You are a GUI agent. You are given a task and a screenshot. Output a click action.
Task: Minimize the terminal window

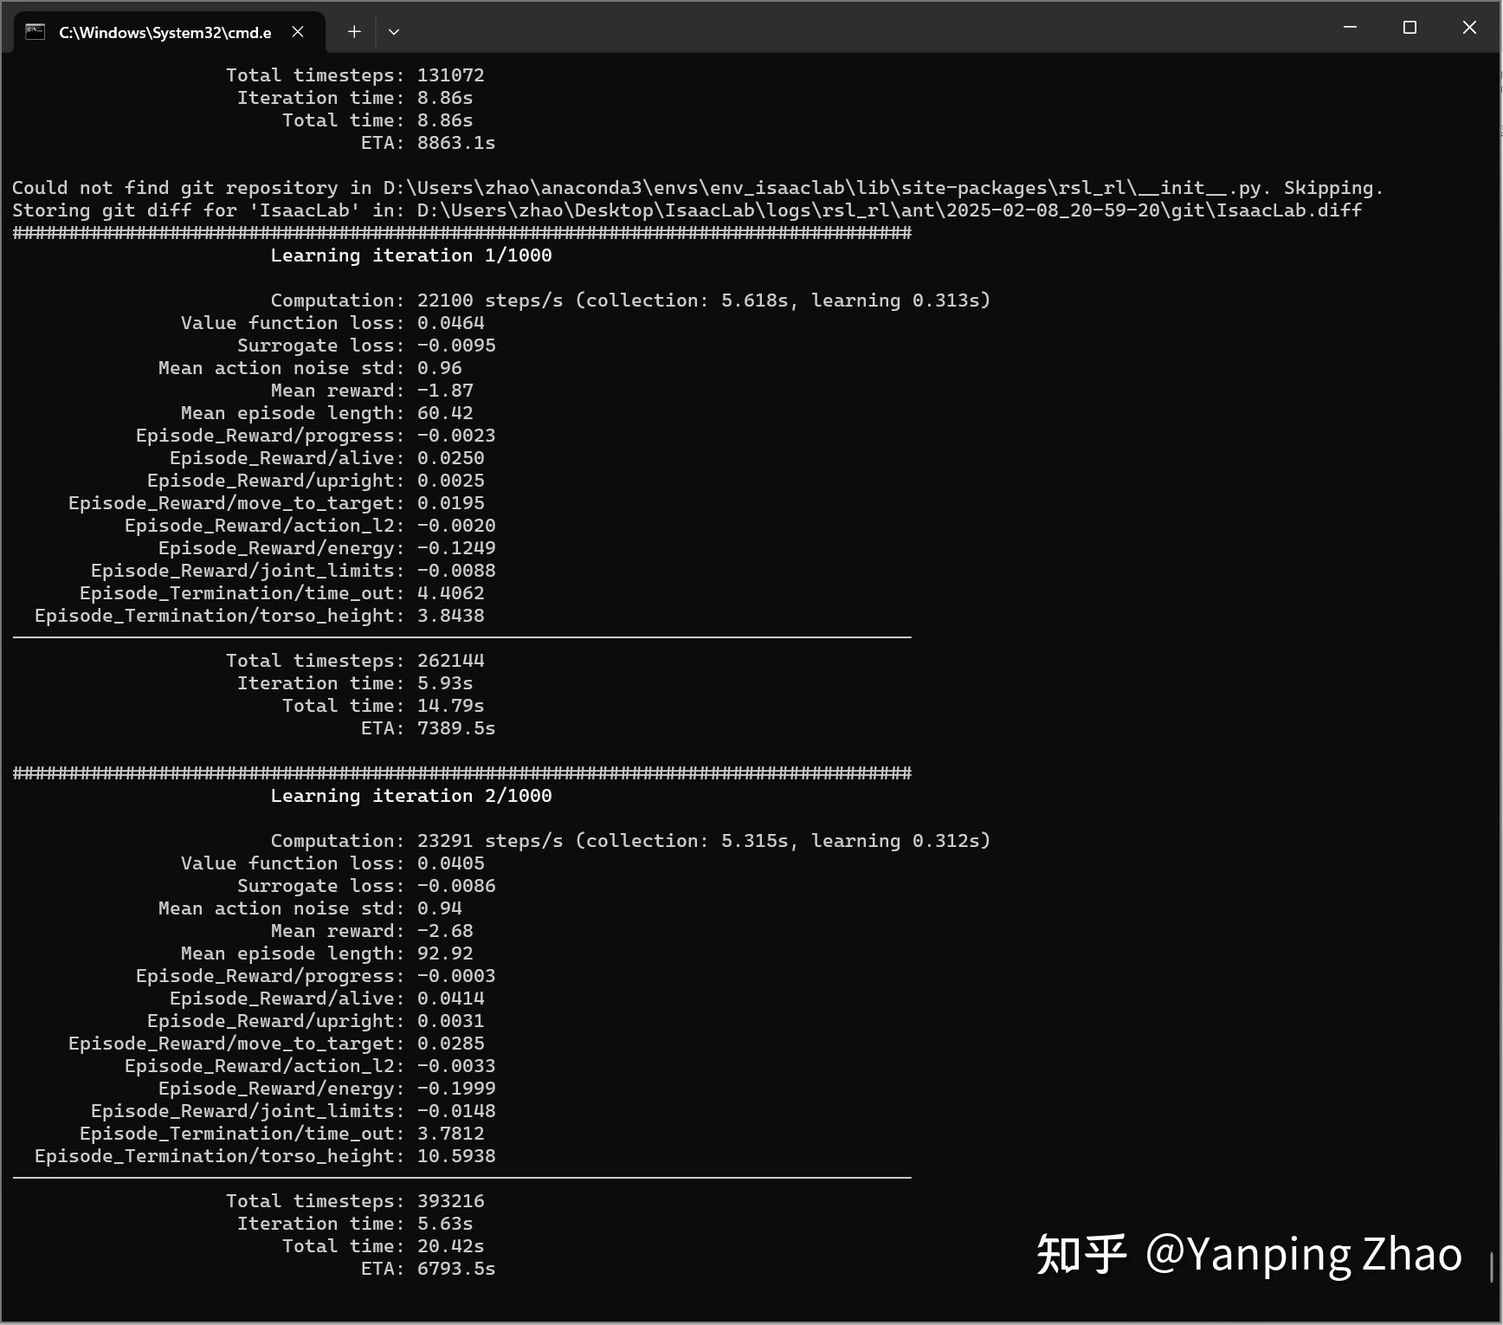pos(1350,27)
